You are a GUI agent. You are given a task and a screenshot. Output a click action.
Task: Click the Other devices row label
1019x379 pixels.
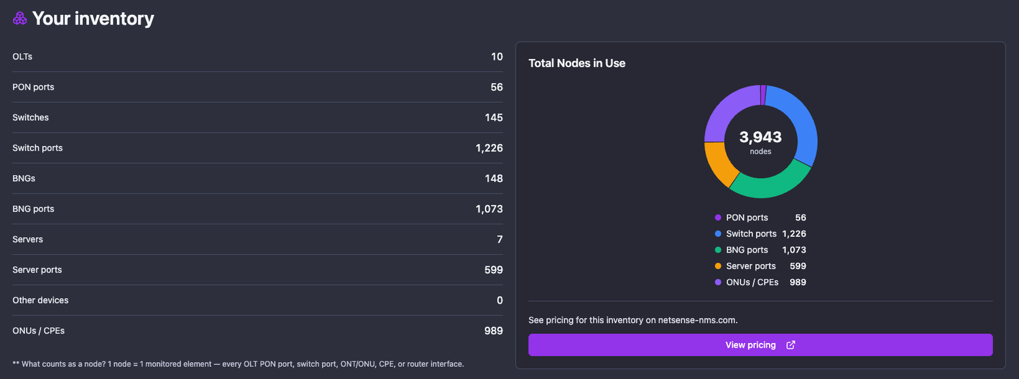(41, 300)
